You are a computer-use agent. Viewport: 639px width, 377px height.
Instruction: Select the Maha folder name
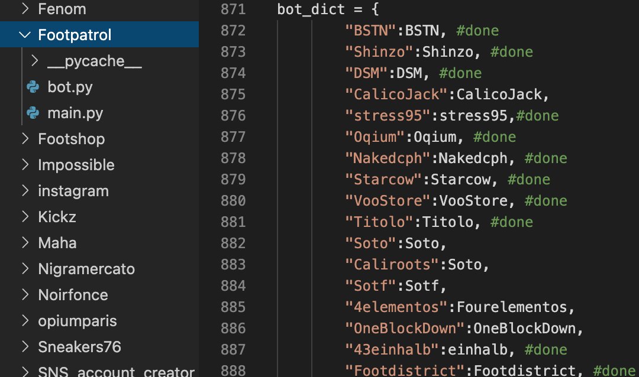coord(57,243)
